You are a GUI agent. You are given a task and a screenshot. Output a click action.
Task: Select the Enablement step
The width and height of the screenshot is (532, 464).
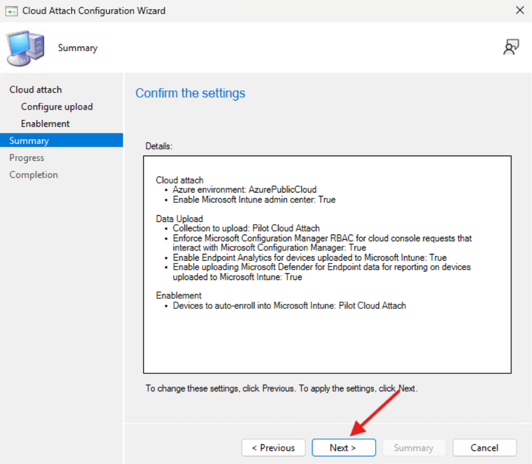45,123
